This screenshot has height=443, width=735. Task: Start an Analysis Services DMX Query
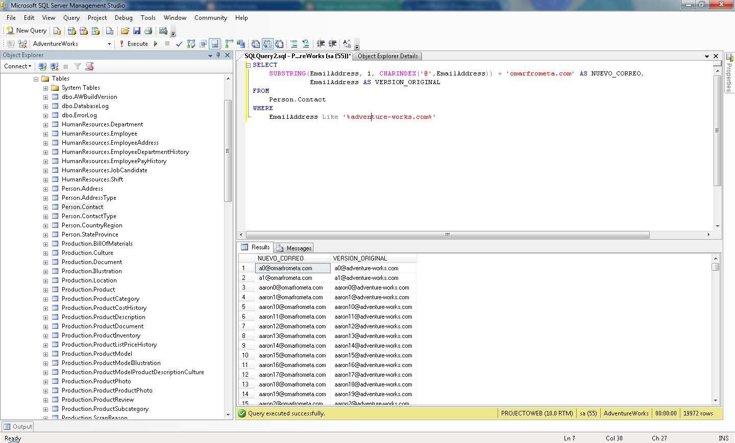(84, 31)
